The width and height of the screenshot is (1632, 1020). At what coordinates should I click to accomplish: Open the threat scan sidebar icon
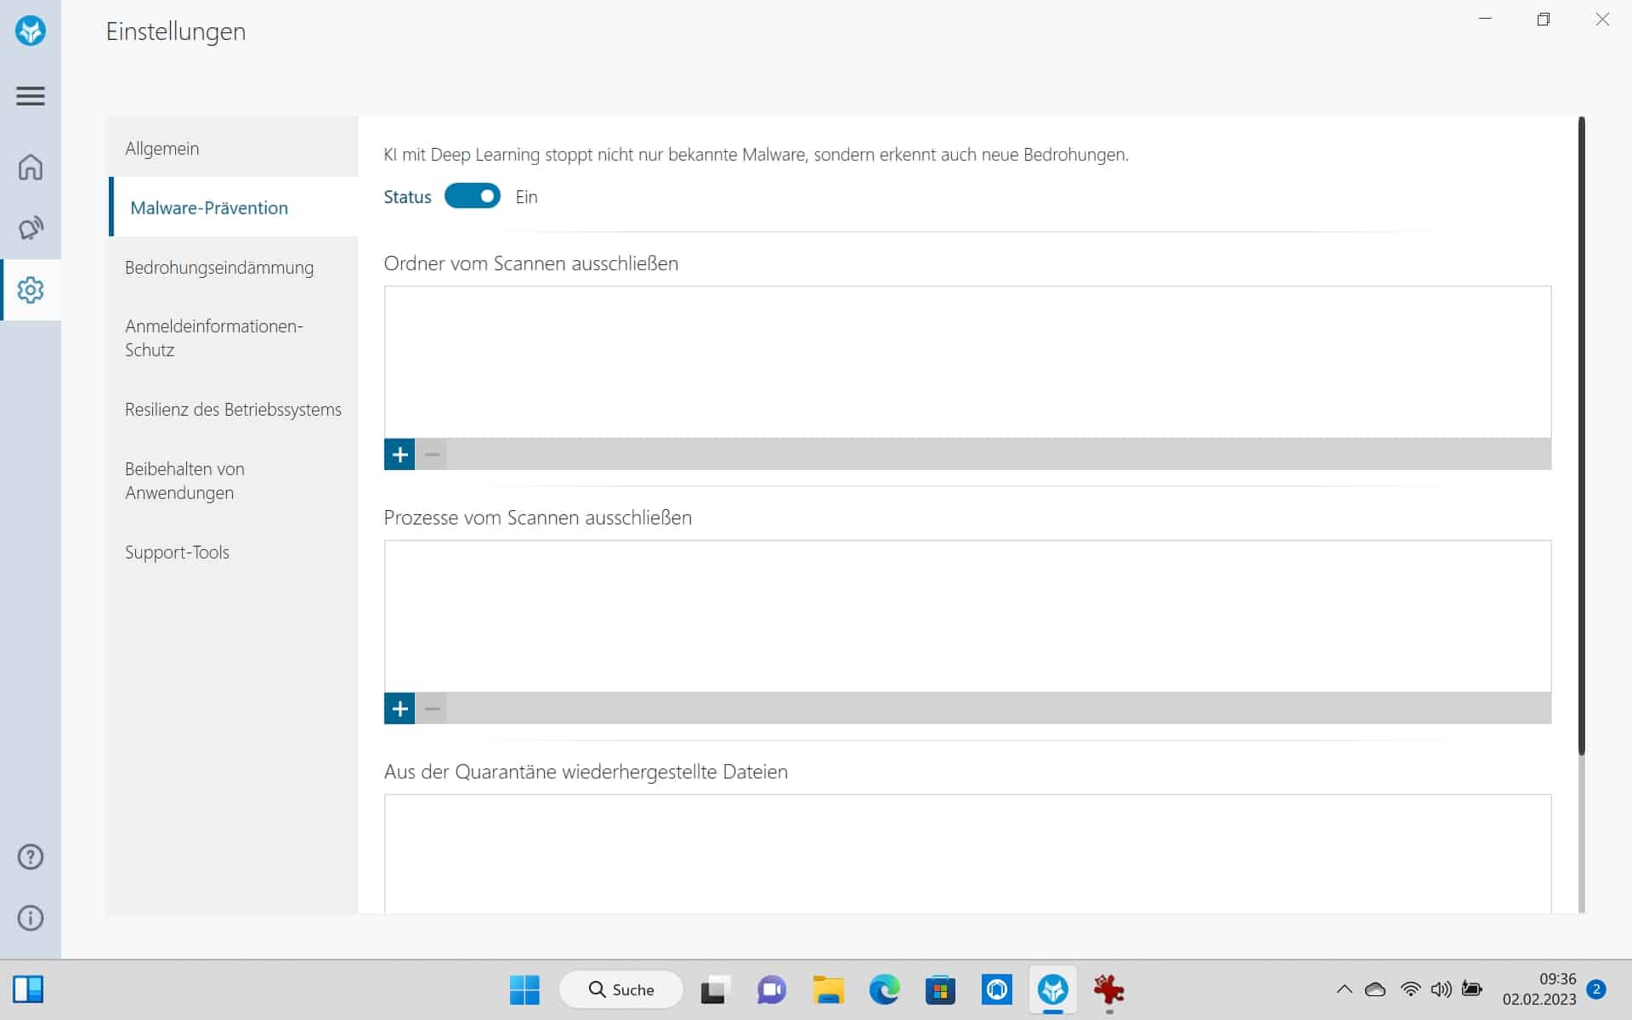(x=31, y=228)
